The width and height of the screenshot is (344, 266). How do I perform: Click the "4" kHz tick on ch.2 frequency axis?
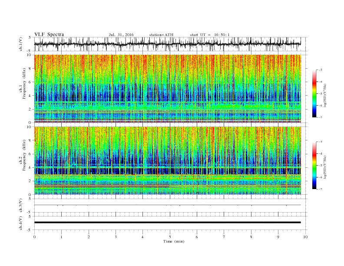[x=30, y=167]
